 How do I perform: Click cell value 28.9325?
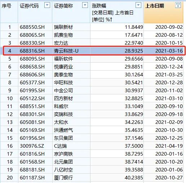tap(134, 51)
